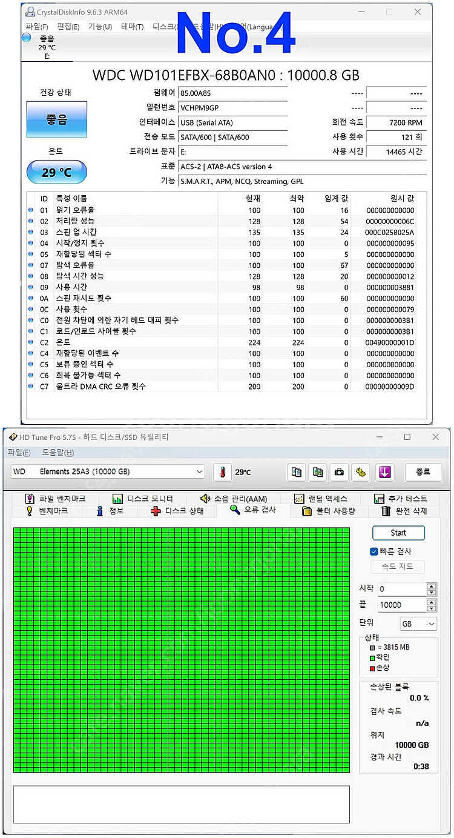The height and width of the screenshot is (838, 454).
Task: Click the gray 3815 MB legend swatch
Action: (372, 647)
